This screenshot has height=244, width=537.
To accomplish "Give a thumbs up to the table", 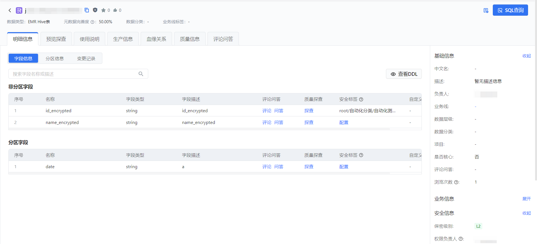I will pos(115,10).
